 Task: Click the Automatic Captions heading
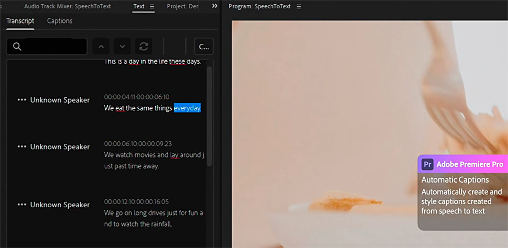coord(455,179)
